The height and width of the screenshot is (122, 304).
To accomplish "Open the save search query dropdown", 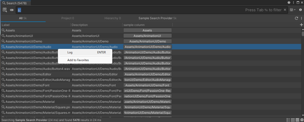I will tap(293, 10).
